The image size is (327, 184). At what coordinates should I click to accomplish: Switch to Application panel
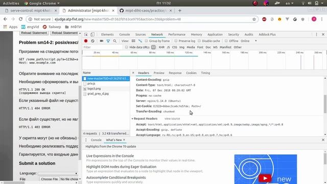coord(215,34)
